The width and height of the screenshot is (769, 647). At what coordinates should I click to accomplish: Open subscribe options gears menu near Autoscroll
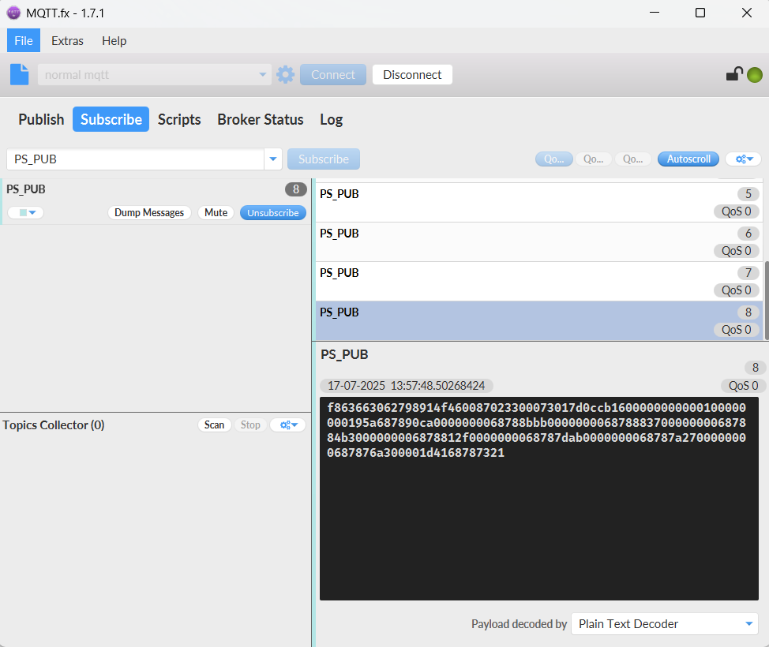(744, 159)
